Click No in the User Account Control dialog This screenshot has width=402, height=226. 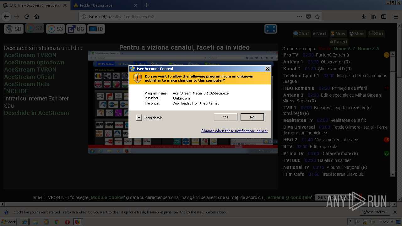[252, 117]
